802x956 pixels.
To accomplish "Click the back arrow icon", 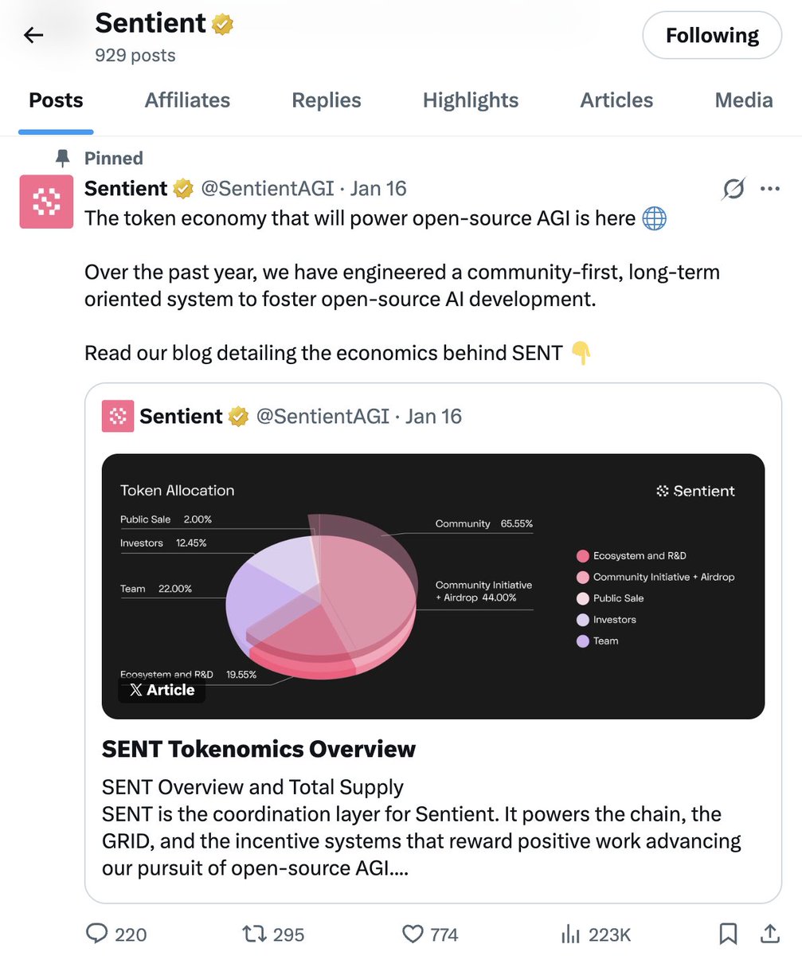I will pyautogui.click(x=33, y=35).
